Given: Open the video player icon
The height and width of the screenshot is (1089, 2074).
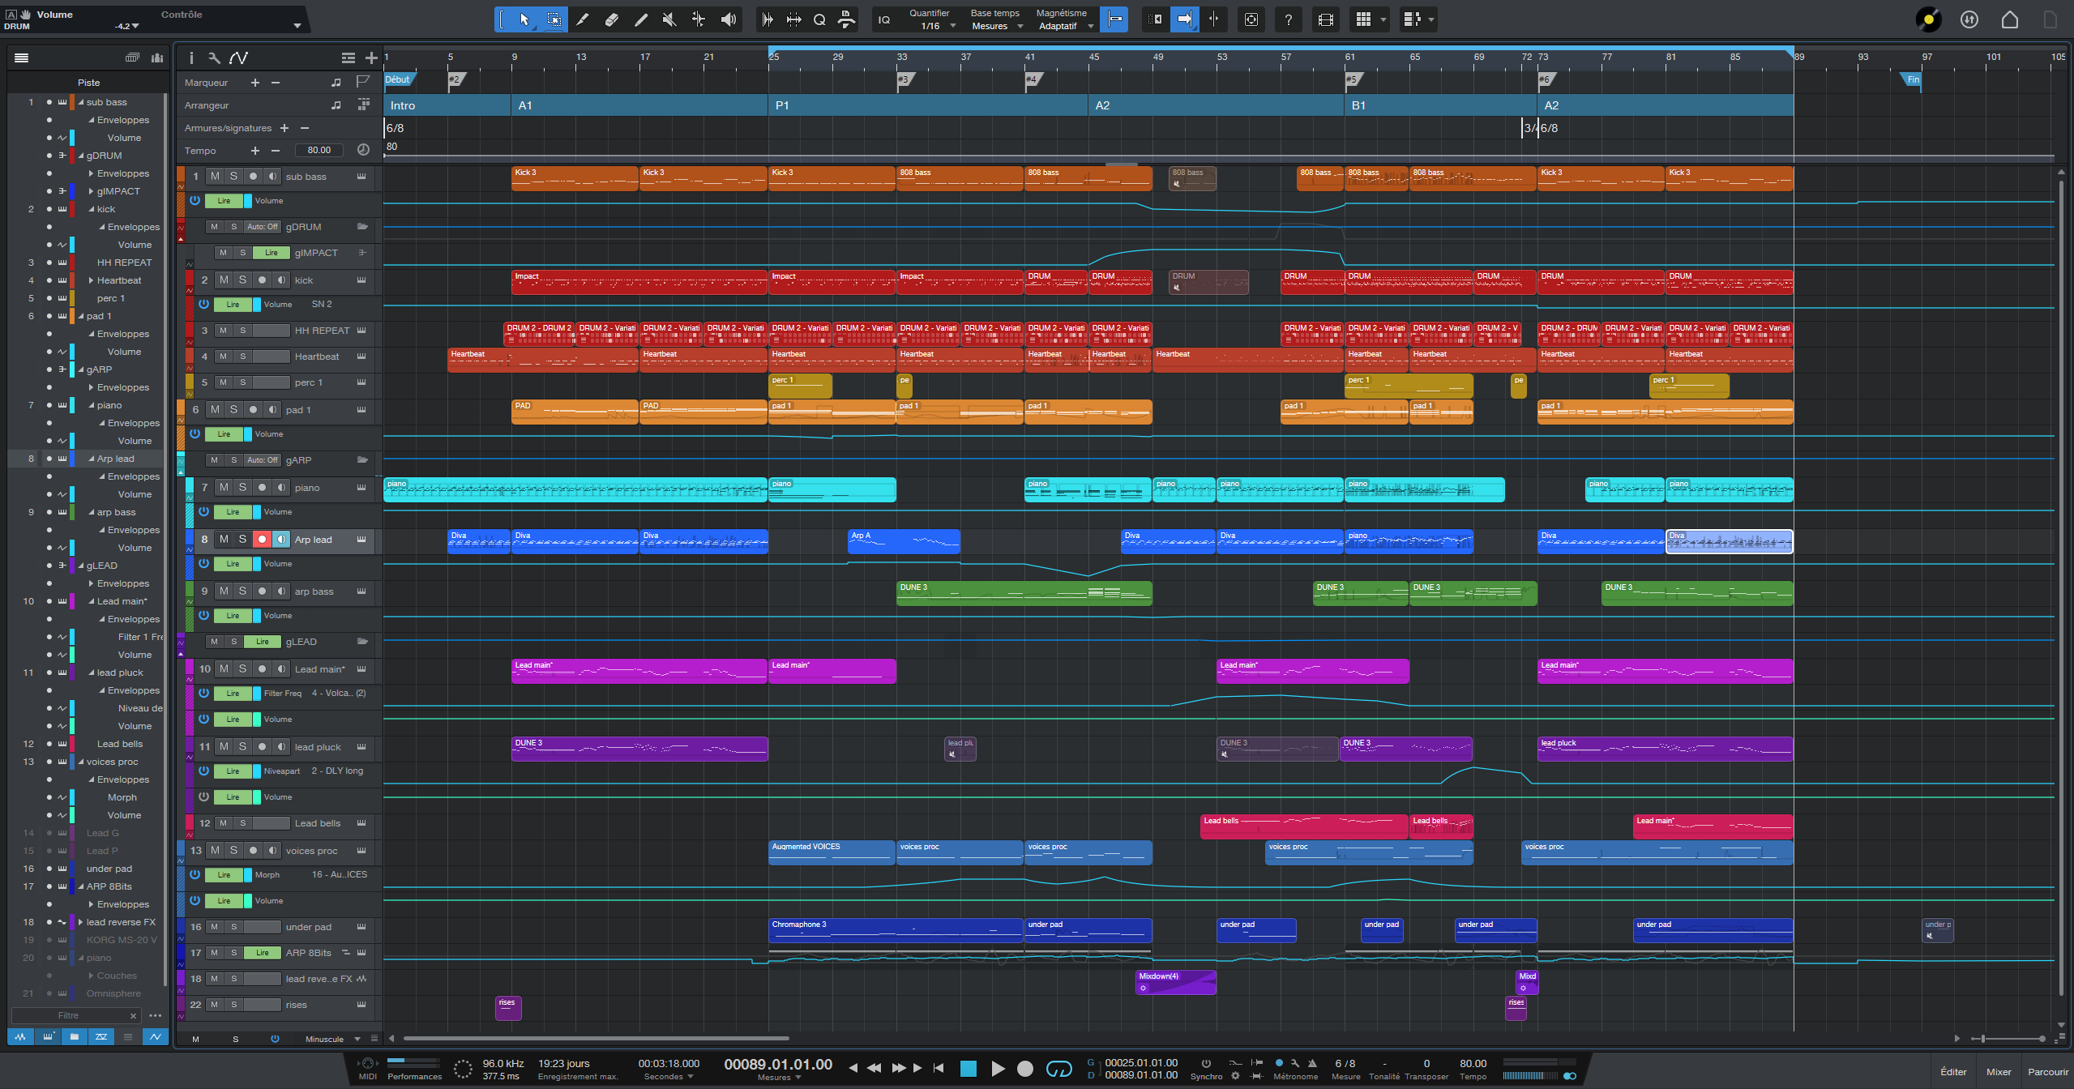Looking at the screenshot, I should click(x=1326, y=19).
